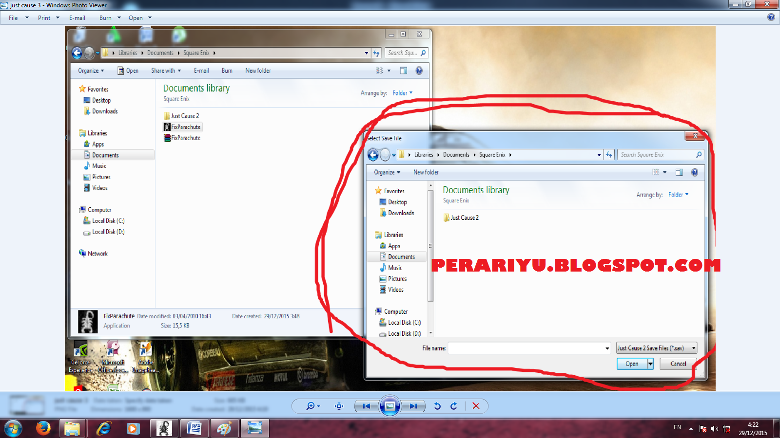Click the actual size button

coord(339,406)
